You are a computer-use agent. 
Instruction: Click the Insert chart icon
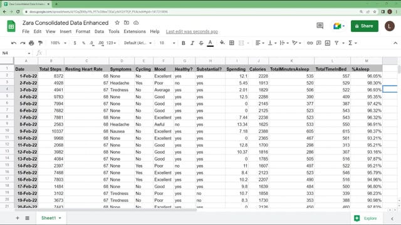[328, 43]
